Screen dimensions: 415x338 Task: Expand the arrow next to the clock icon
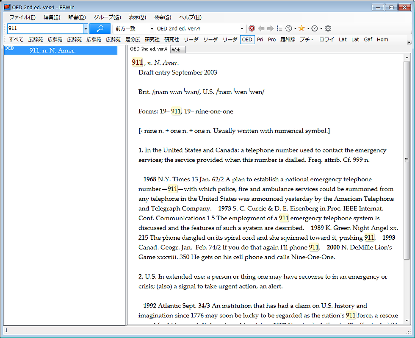[321, 28]
